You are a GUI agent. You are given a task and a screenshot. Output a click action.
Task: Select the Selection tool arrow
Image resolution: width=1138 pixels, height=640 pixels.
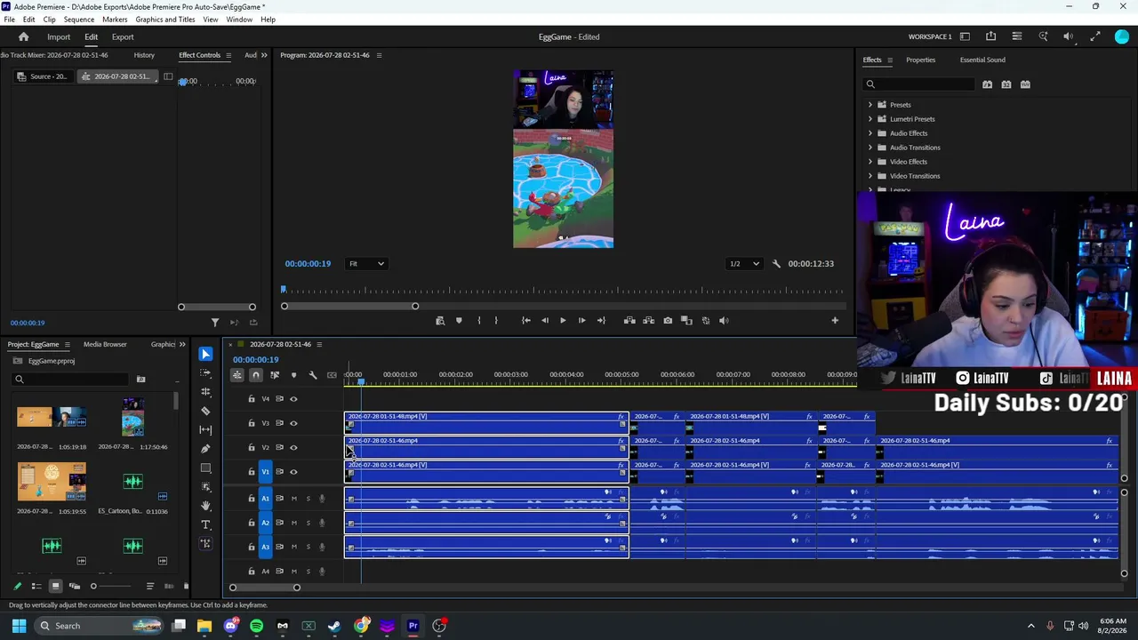(205, 354)
